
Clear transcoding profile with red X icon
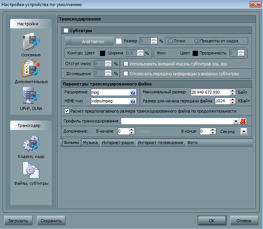(243, 121)
